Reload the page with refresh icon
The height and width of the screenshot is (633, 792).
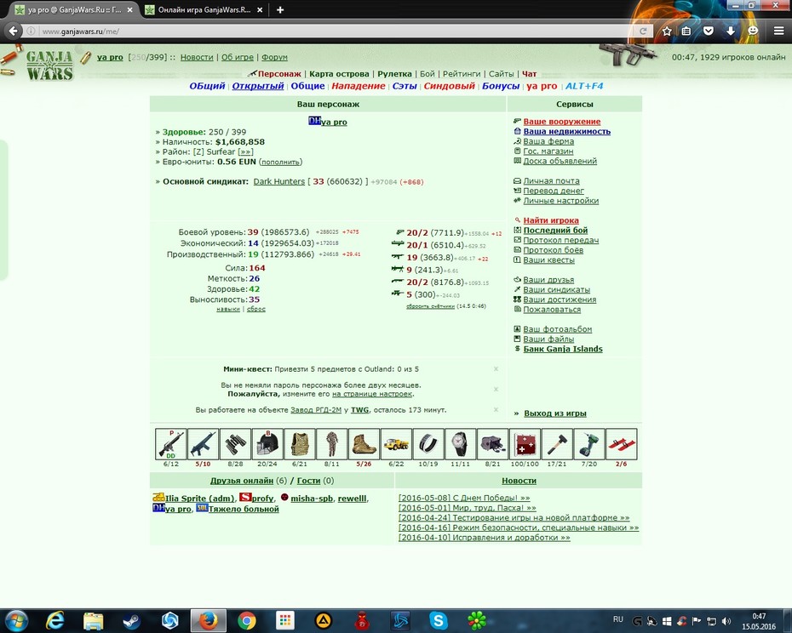pos(643,31)
